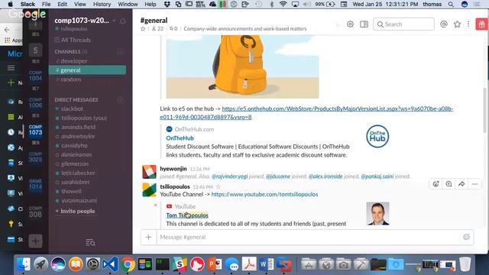Screen dimensions: 489x275
Task: Add reaction to tsiliopoulos message
Action: pos(436,184)
